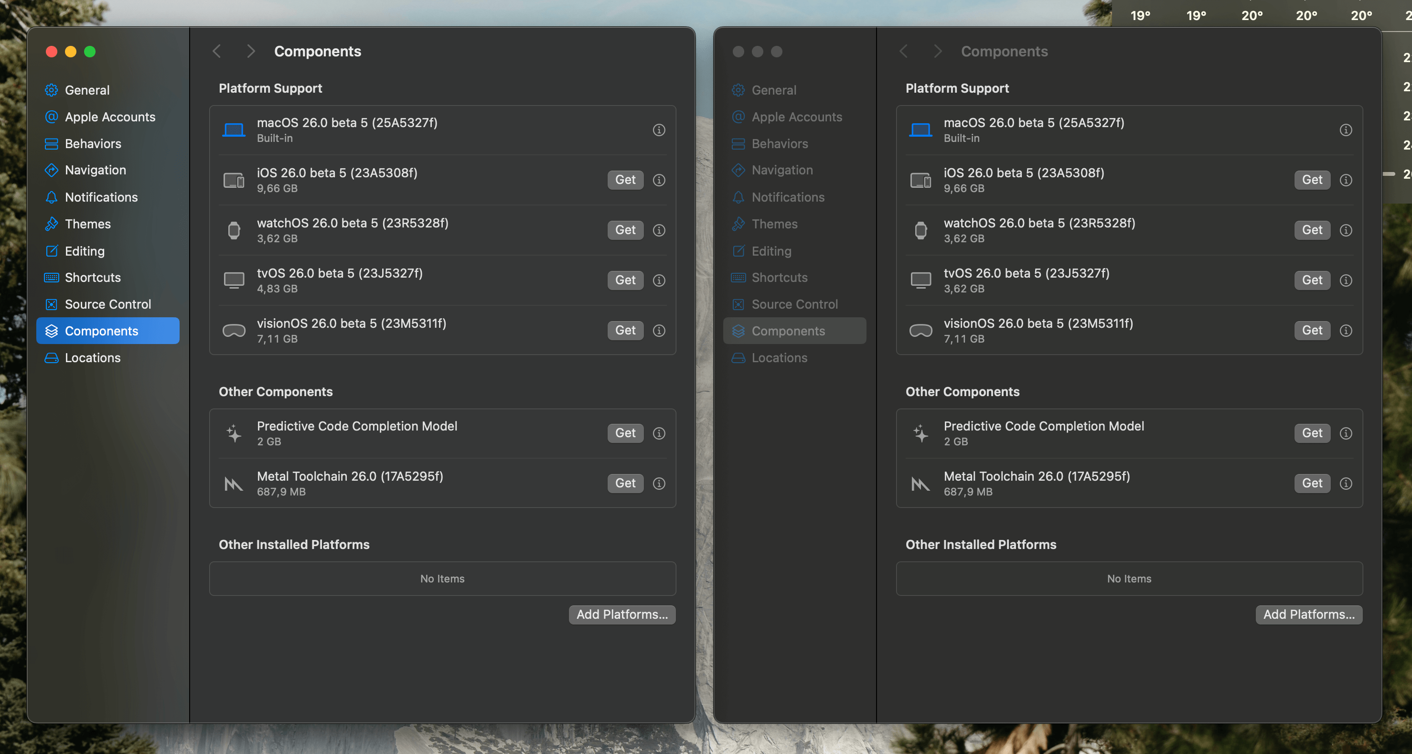Click Add Platforms… button in left window
Screen dimensions: 1412x754
(622, 615)
